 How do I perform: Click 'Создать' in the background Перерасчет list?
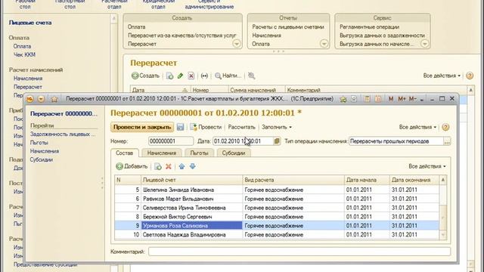[x=145, y=76]
